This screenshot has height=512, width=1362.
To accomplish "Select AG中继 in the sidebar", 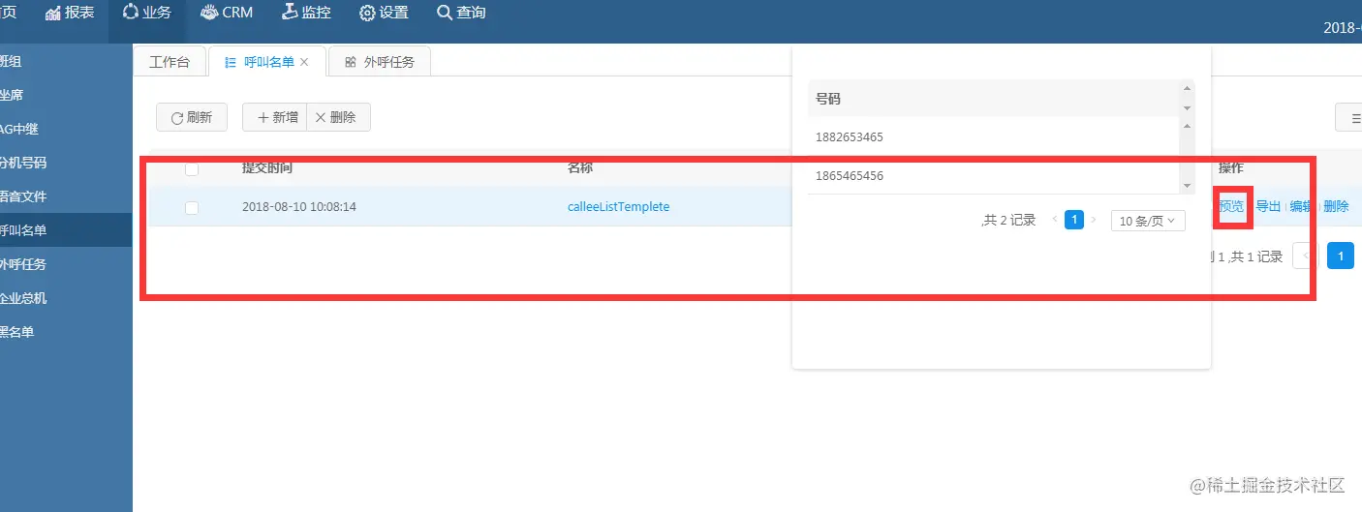I will point(66,129).
